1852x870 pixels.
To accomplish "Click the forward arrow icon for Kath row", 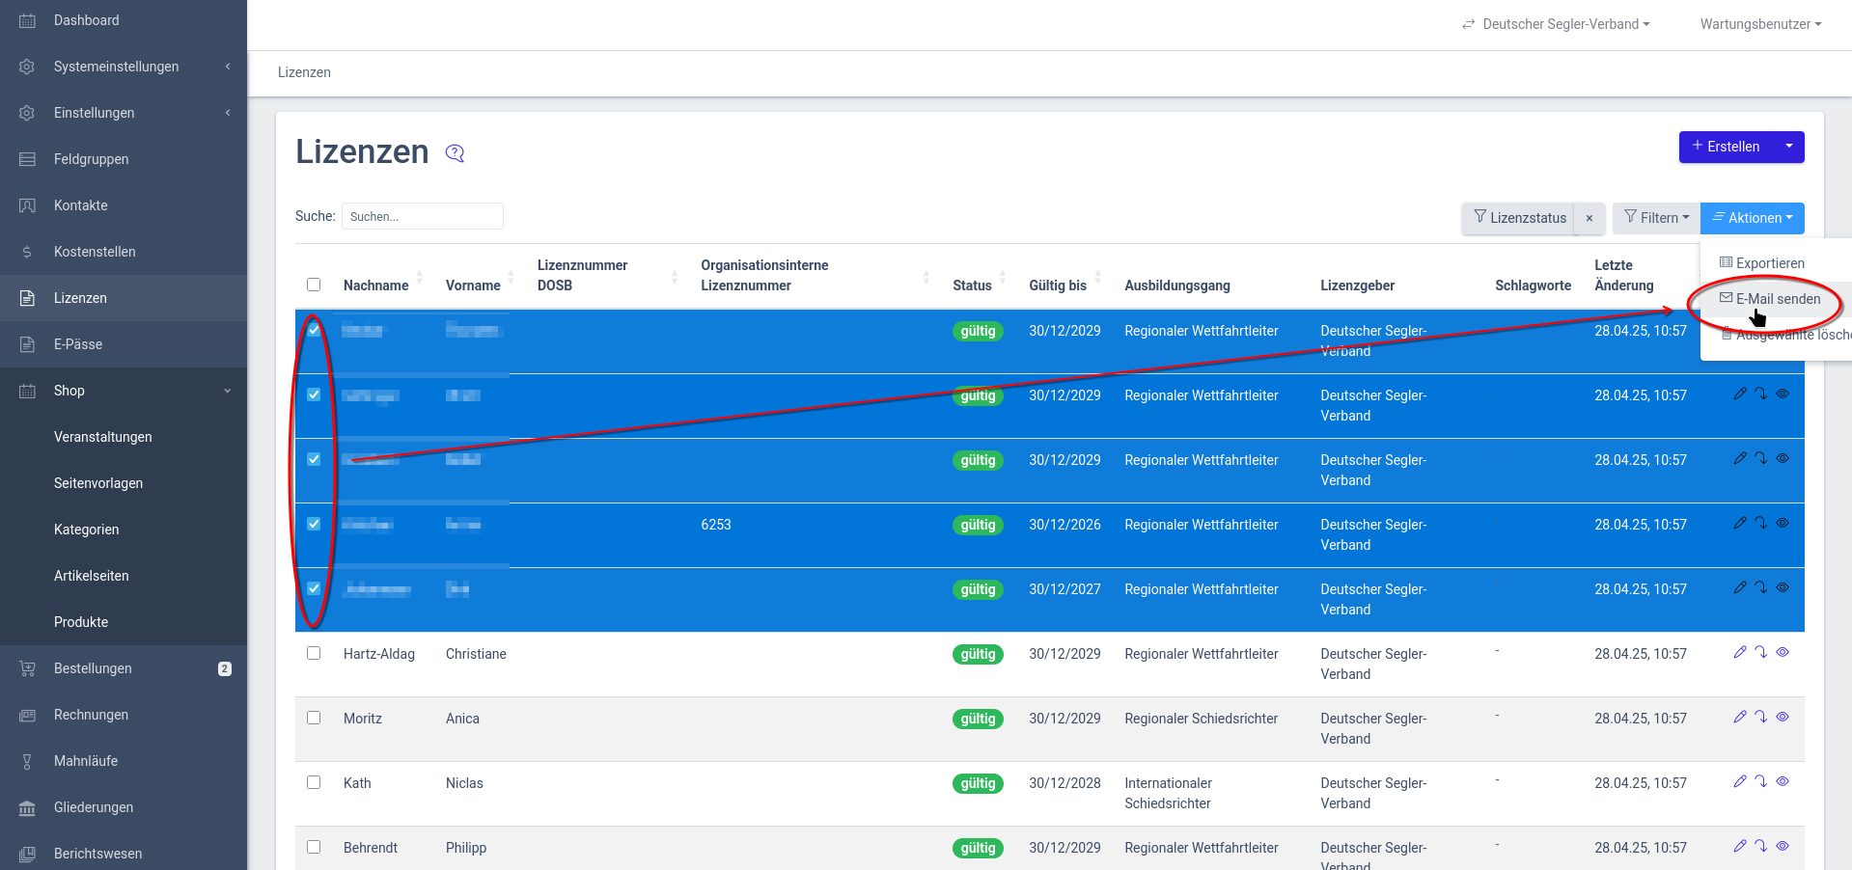I will (1760, 781).
